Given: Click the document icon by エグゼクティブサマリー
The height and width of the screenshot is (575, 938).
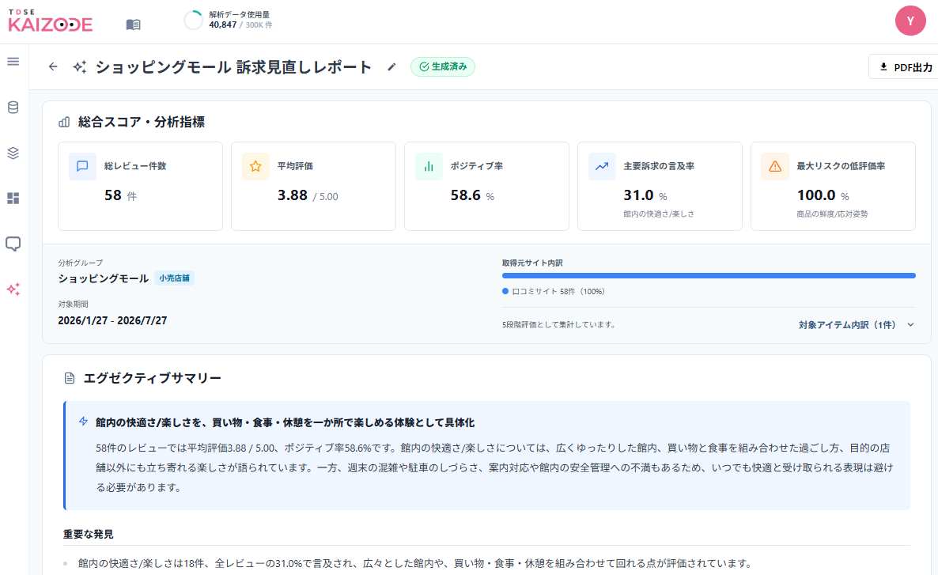Looking at the screenshot, I should point(70,378).
